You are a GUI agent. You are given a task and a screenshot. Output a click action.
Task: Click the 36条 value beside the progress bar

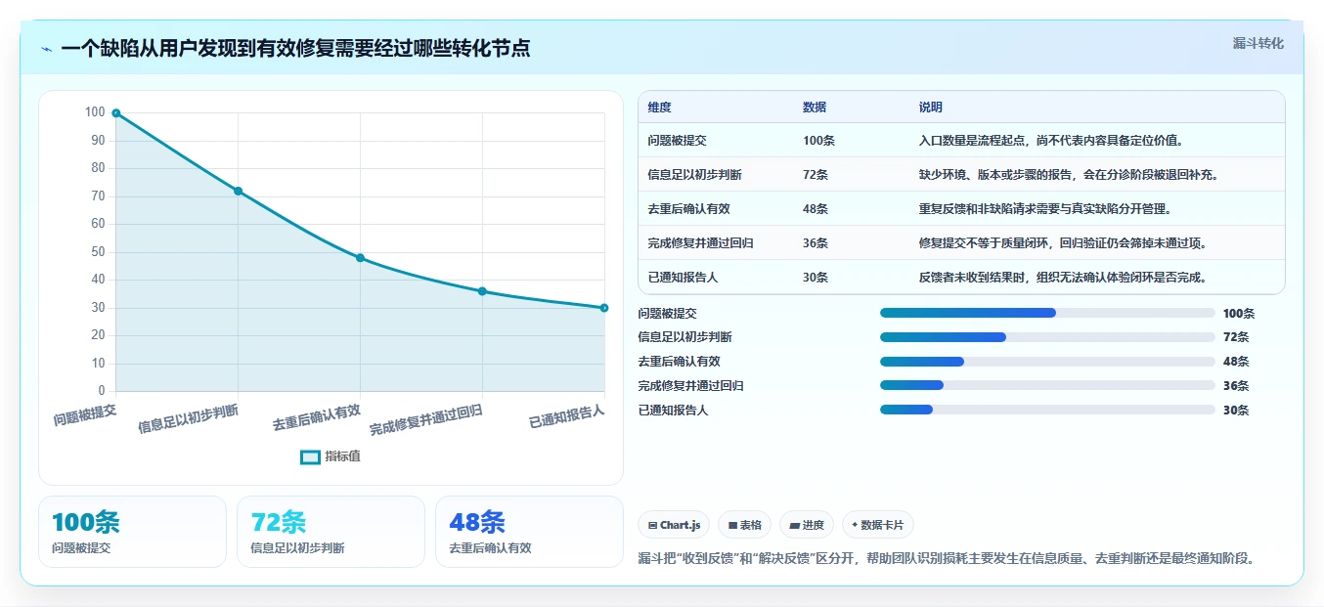click(x=1236, y=386)
